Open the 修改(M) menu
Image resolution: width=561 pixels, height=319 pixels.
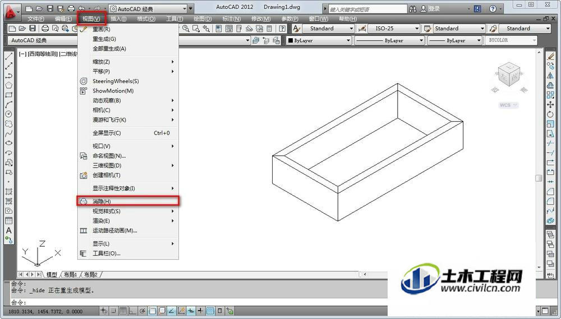[261, 19]
